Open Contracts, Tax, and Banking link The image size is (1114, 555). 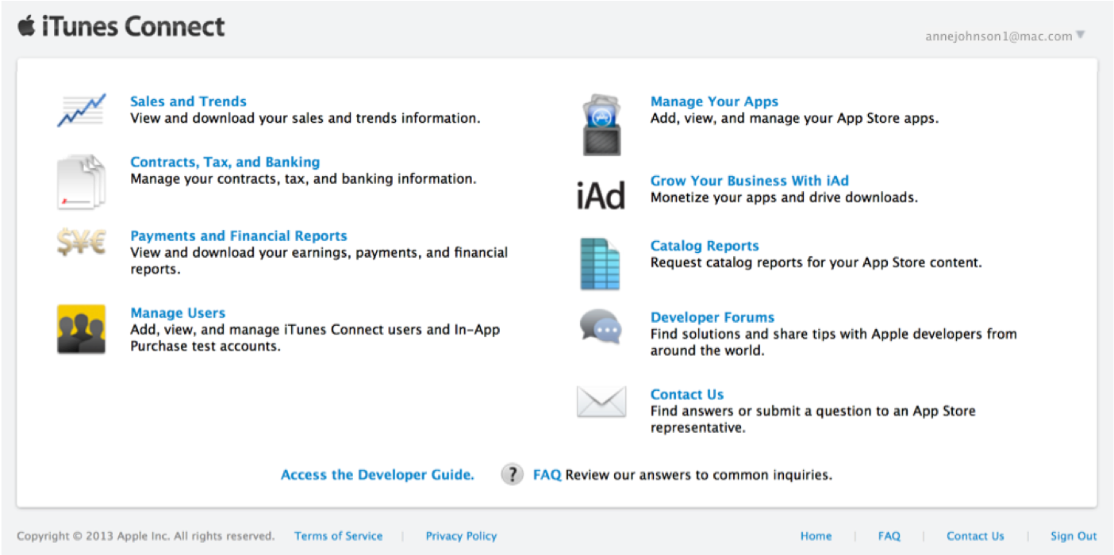pos(225,163)
